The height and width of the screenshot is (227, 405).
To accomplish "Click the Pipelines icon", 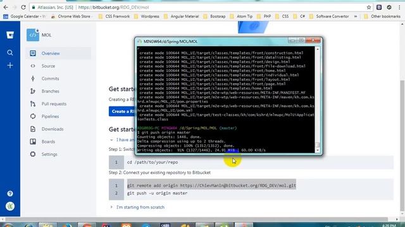I will [33, 116].
